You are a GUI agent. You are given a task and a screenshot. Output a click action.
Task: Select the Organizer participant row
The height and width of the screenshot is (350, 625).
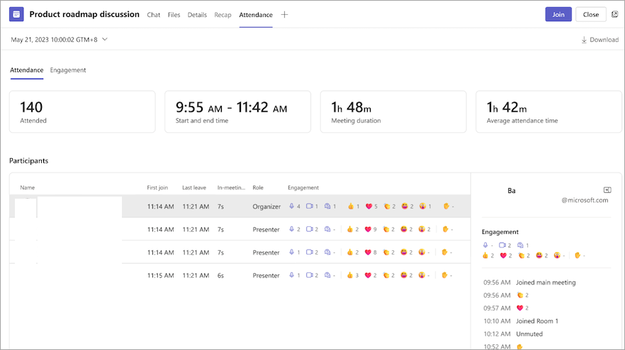tap(240, 206)
